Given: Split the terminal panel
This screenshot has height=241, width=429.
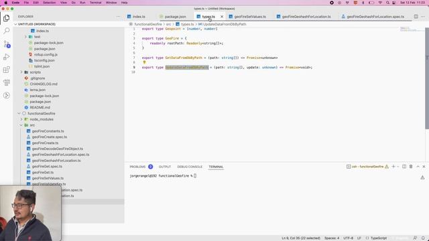Looking at the screenshot, I should pyautogui.click(x=404, y=167).
